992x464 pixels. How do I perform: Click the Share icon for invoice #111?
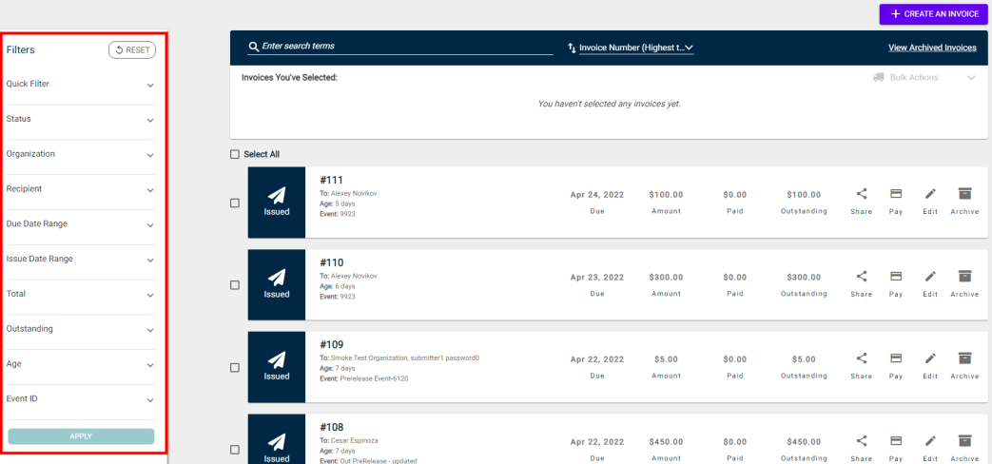coord(861,194)
